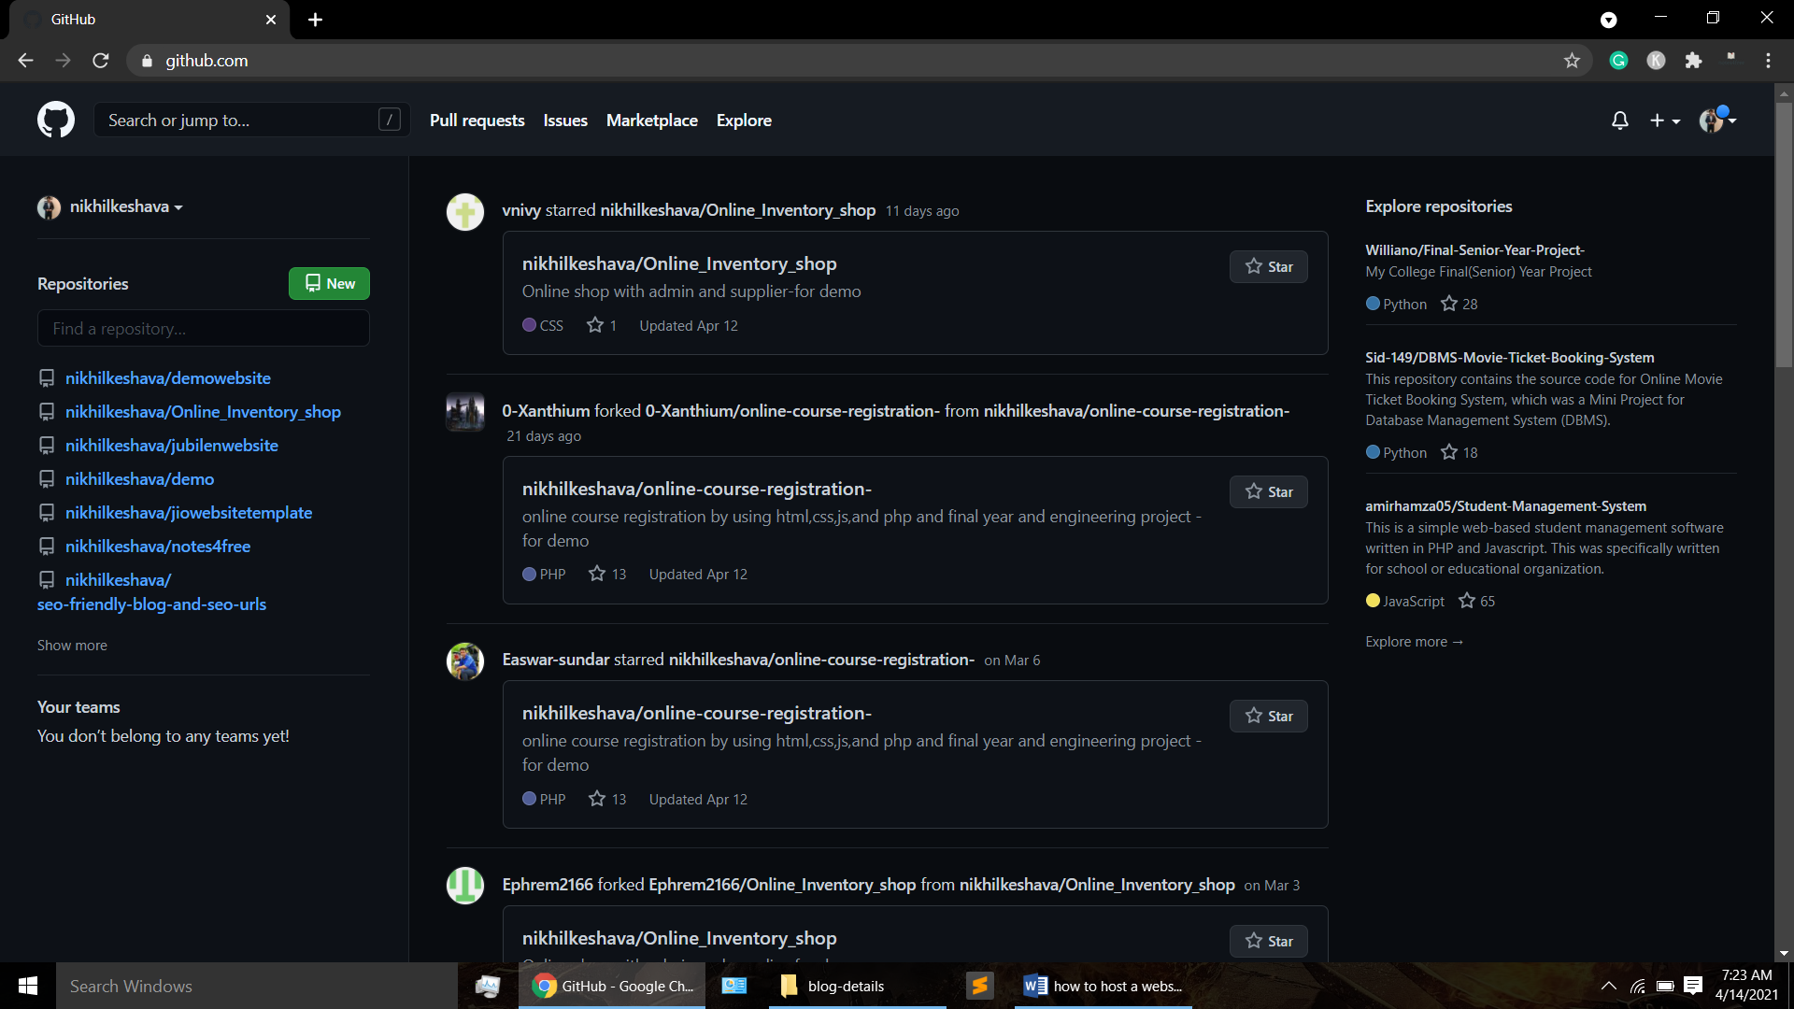
Task: Go to Explore in the header
Action: [x=744, y=121]
